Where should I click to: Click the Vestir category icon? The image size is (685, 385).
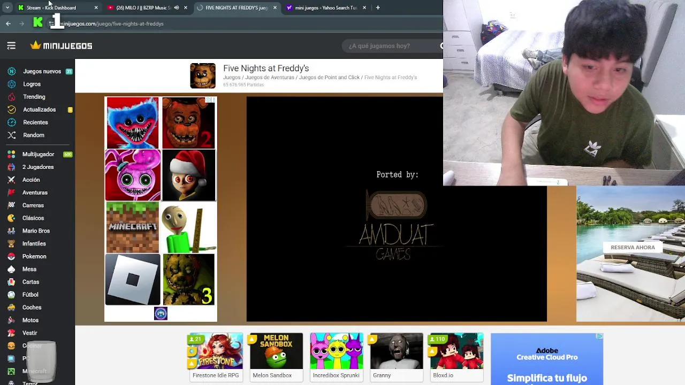(x=11, y=333)
